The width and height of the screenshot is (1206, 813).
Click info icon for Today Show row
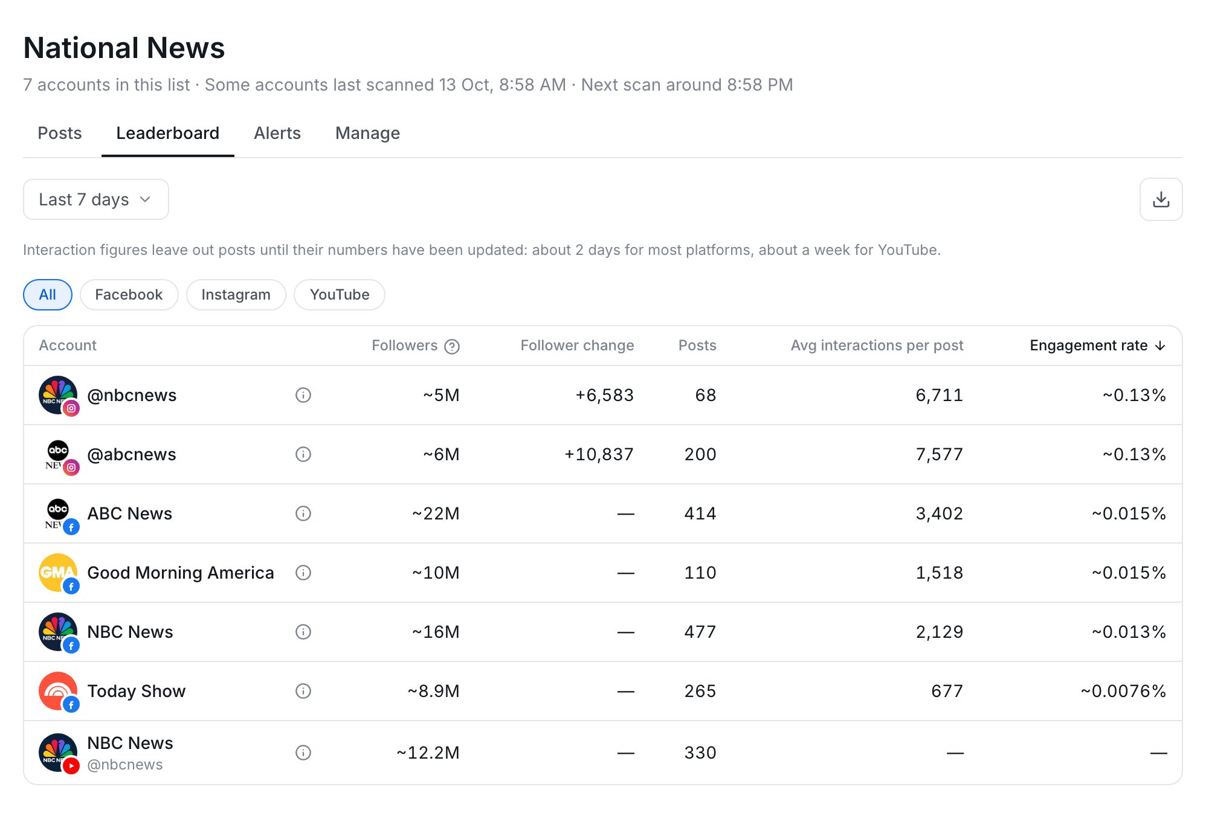pos(303,691)
